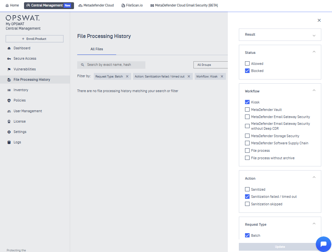
Task: Uncheck the Kiosk workflow checkbox
Action: [x=247, y=102]
